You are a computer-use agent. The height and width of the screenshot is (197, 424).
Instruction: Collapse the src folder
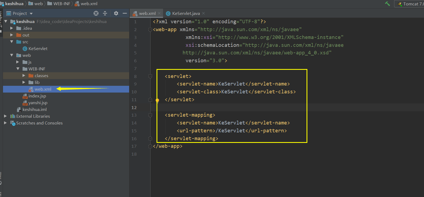click(11, 42)
